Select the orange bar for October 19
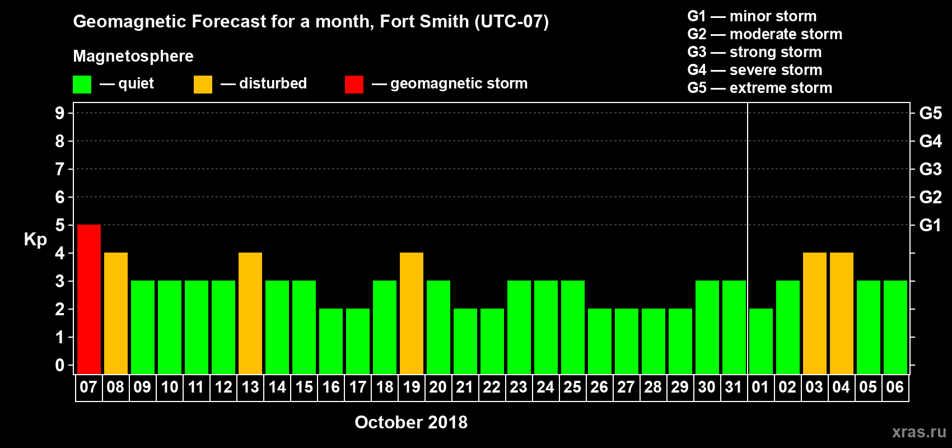 (412, 313)
